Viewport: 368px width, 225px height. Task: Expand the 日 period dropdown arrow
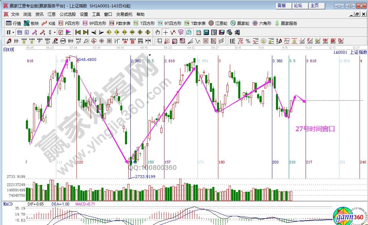pyautogui.click(x=13, y=32)
